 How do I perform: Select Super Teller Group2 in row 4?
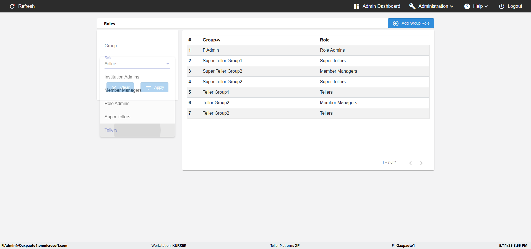222,82
